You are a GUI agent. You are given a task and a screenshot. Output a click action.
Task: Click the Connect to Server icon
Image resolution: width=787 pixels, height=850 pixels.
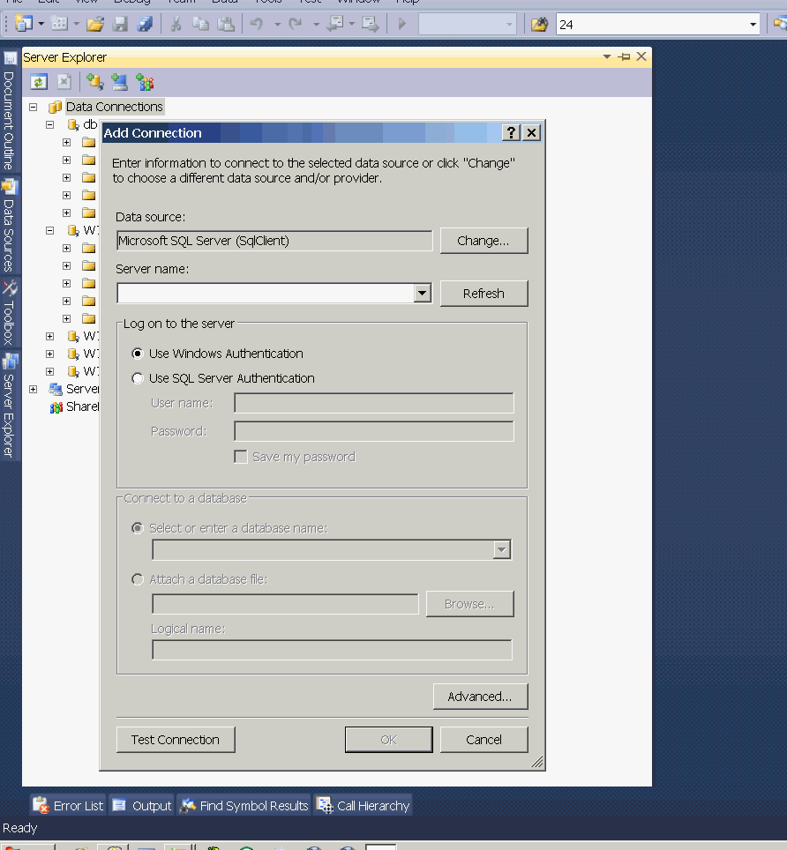point(119,82)
